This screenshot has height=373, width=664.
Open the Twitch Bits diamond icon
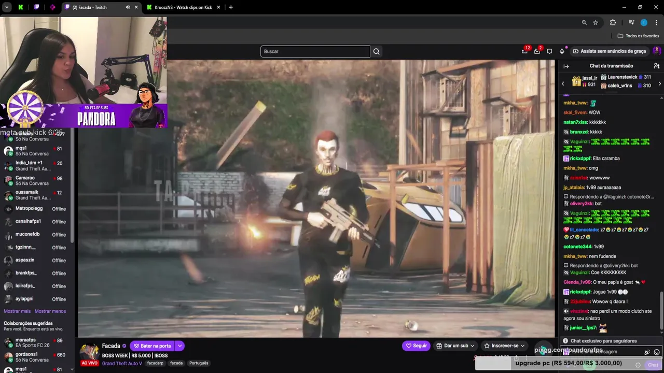tap(562, 51)
